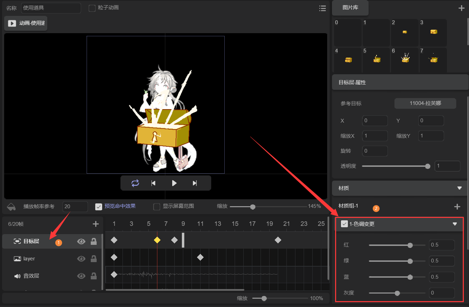Click the 透明度 value field

click(447, 166)
